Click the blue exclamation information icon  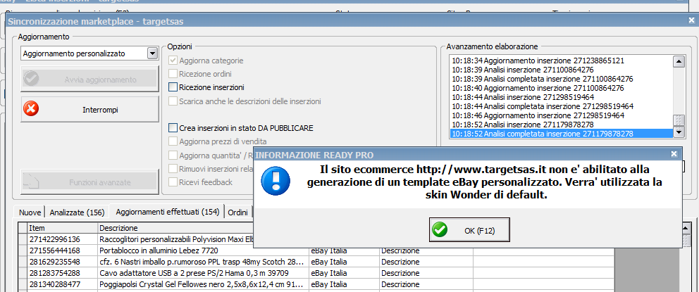click(x=276, y=182)
